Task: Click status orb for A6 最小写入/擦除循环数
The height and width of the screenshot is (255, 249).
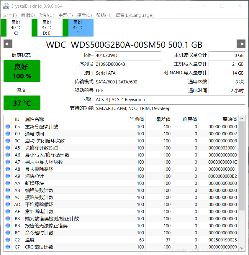Action: pos(8,155)
